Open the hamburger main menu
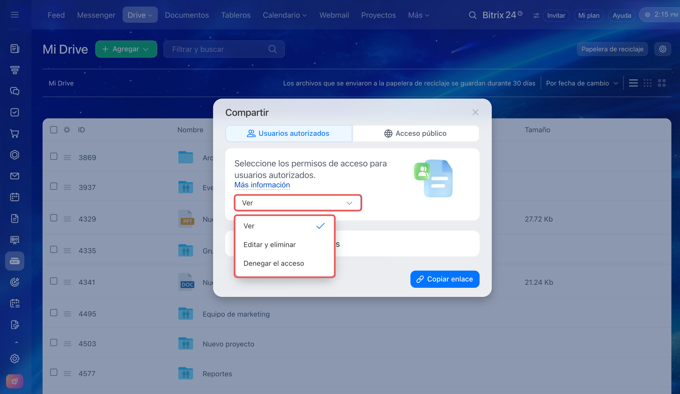The width and height of the screenshot is (680, 394). coord(15,15)
